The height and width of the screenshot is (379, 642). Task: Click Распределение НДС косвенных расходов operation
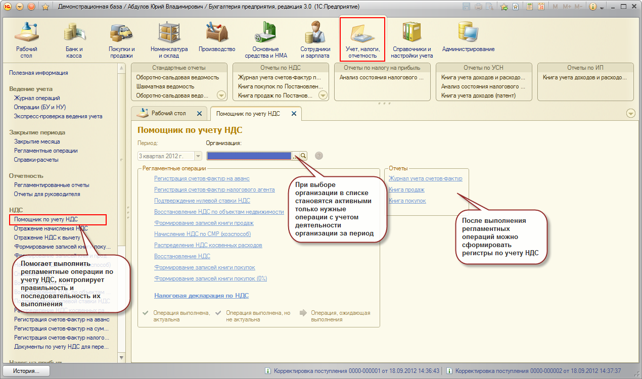pos(208,245)
